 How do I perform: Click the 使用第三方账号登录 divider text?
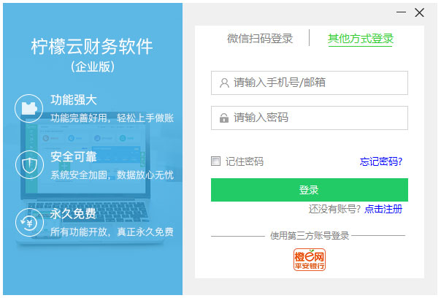pos(310,235)
